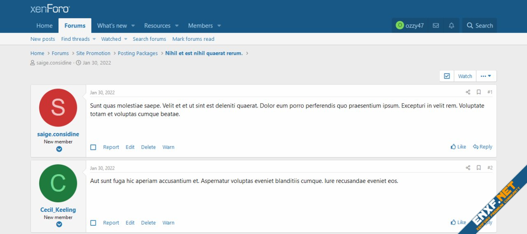Tick the checkbox on Cecil_Keeling's post

(x=93, y=223)
